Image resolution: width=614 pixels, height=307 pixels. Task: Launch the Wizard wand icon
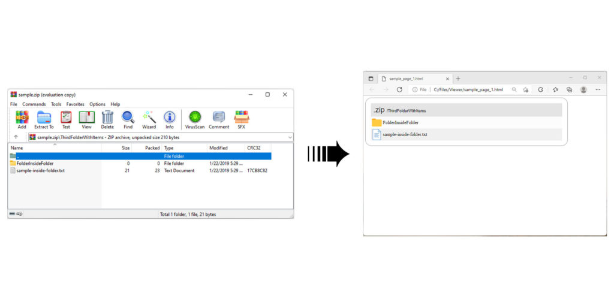(x=149, y=119)
